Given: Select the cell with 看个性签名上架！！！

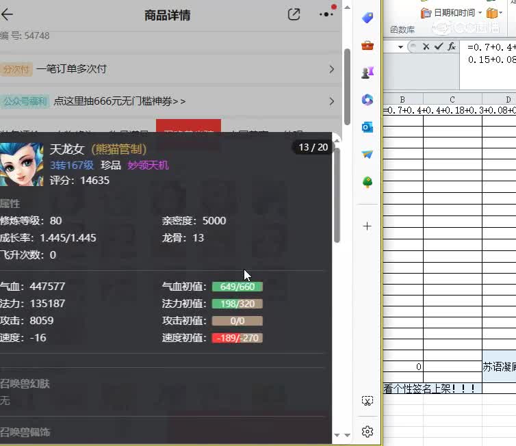Looking at the screenshot, I should (x=433, y=389).
